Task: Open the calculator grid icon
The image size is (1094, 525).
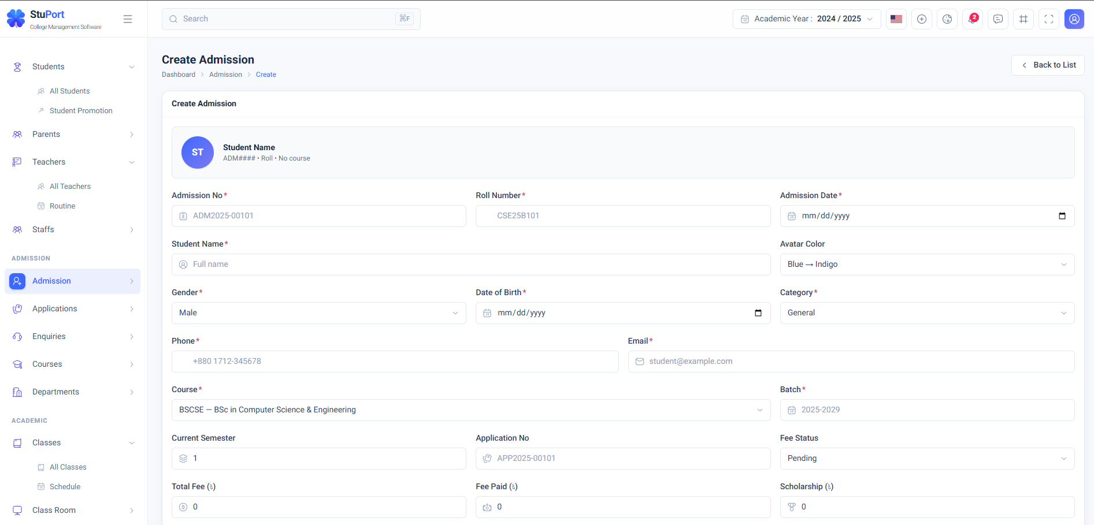Action: 1023,19
